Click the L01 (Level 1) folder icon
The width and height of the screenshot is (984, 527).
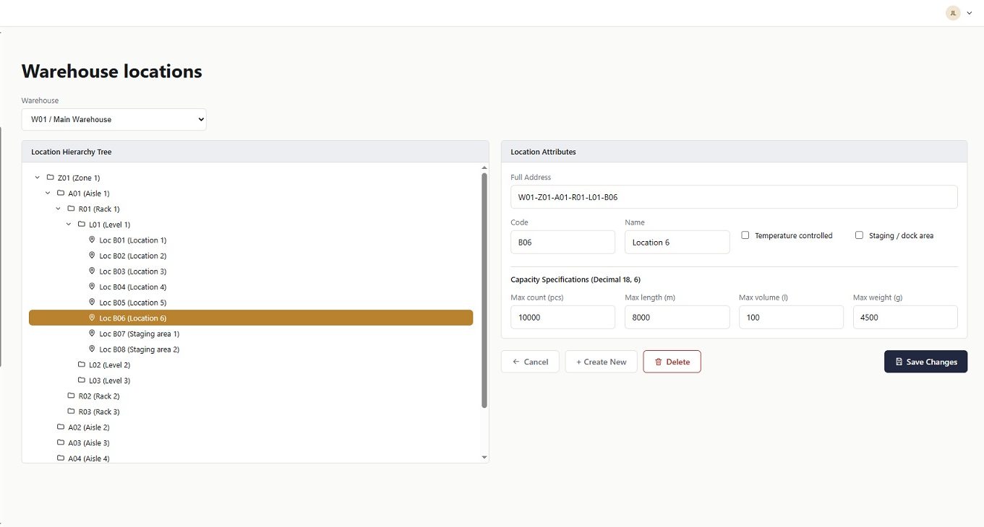pos(82,225)
